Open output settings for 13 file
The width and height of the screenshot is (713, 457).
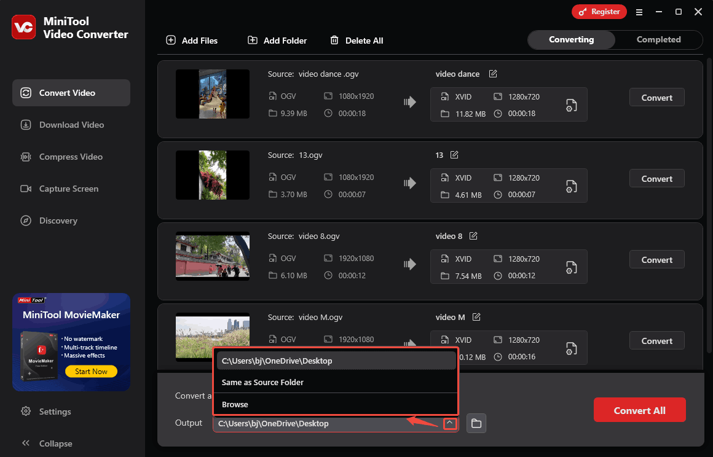[x=571, y=186]
